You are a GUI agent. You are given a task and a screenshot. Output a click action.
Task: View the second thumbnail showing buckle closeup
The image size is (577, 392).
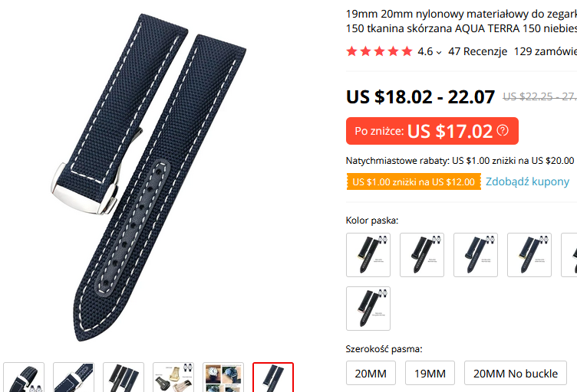click(74, 377)
